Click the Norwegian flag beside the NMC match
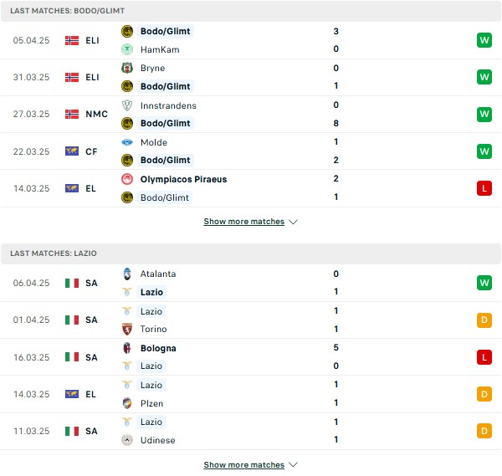Image resolution: width=502 pixels, height=476 pixels. pyautogui.click(x=72, y=114)
